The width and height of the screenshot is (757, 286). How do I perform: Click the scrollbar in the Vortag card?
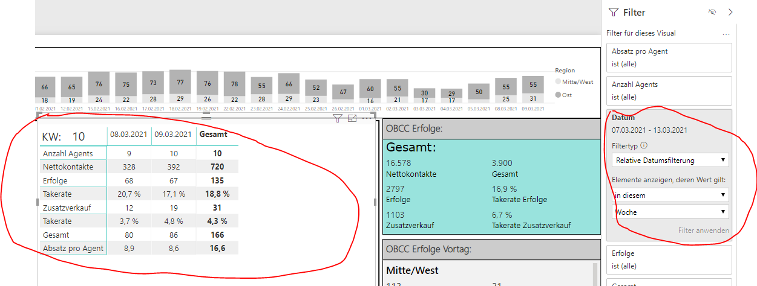pos(594,274)
